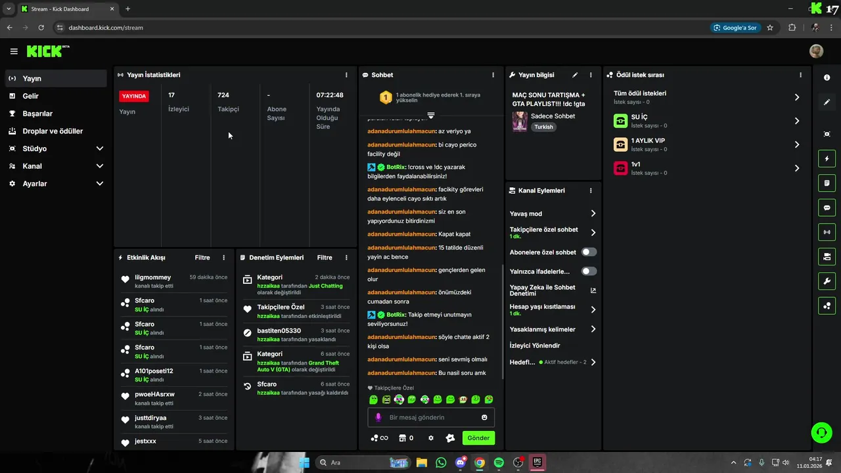
Task: Click the broadcast signal widget icon in right sidebar
Action: pyautogui.click(x=827, y=232)
